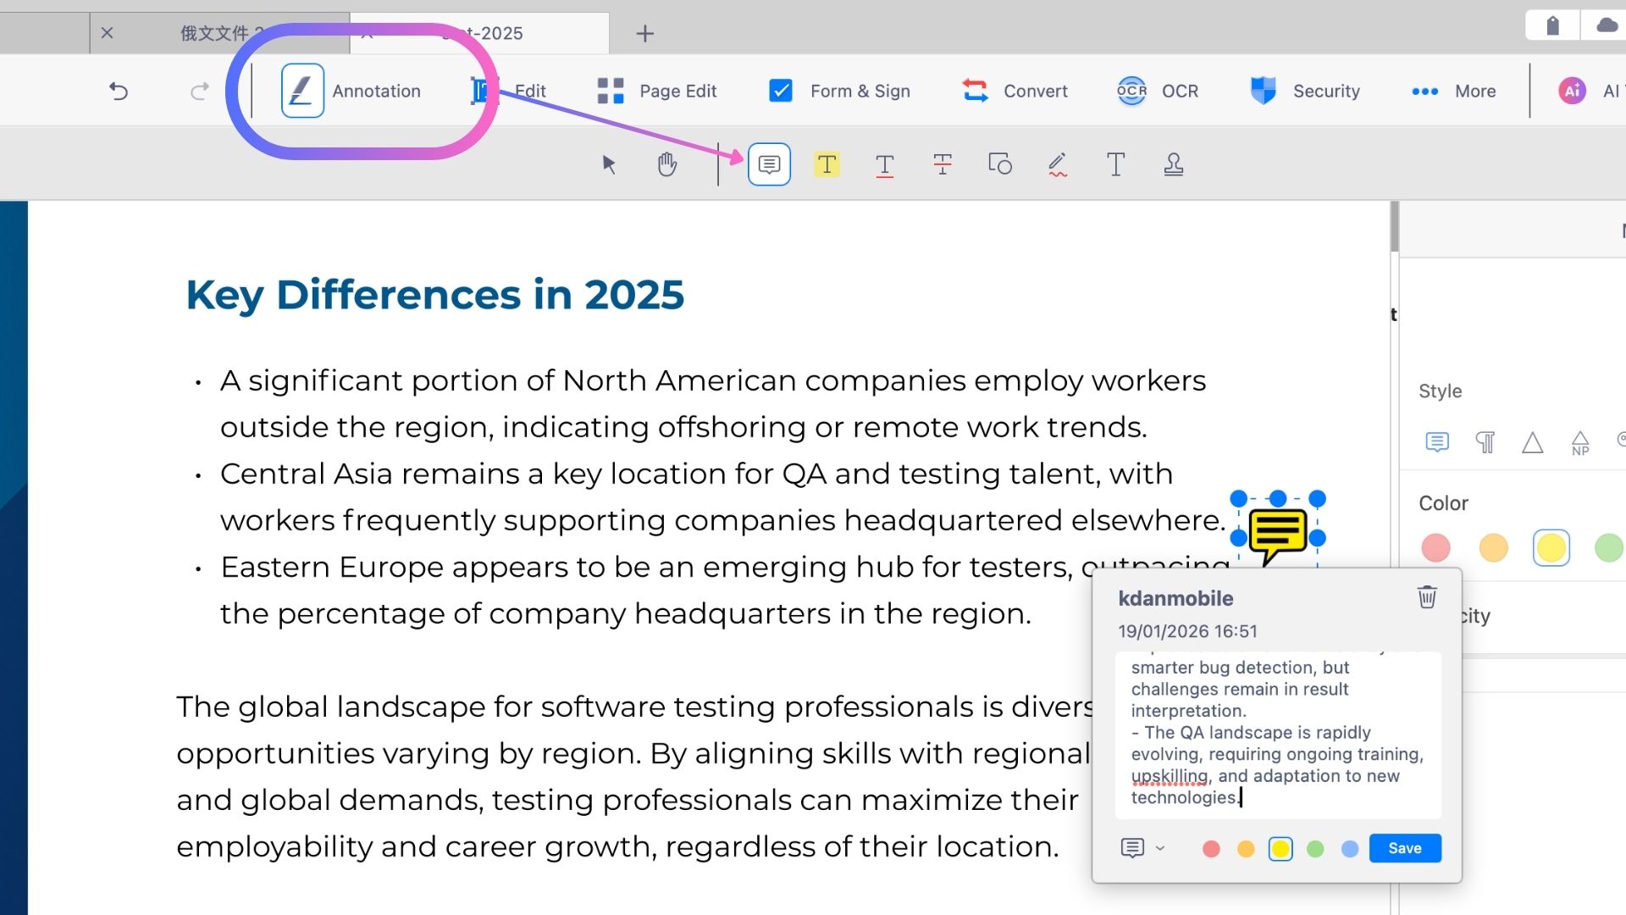Delete the note with trash icon

pos(1427,597)
